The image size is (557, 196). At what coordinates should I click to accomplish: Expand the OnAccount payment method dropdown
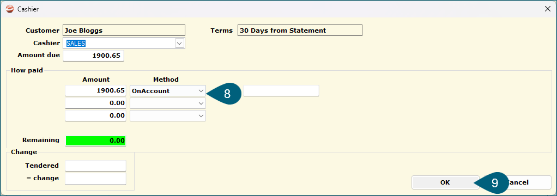pyautogui.click(x=201, y=91)
